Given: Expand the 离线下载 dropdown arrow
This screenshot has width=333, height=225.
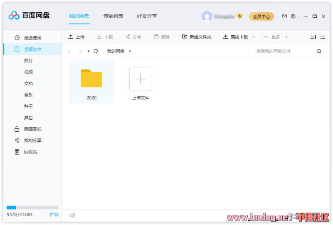Looking at the screenshot, I should [254, 37].
